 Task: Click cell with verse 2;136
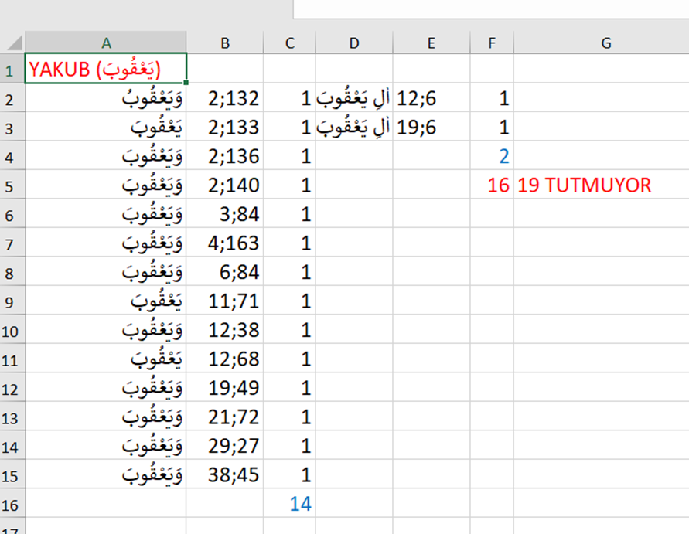(225, 156)
